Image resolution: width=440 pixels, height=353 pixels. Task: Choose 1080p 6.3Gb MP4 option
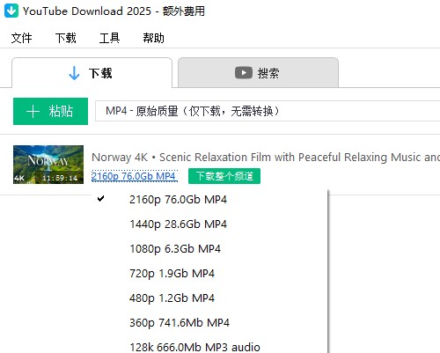coord(209,249)
